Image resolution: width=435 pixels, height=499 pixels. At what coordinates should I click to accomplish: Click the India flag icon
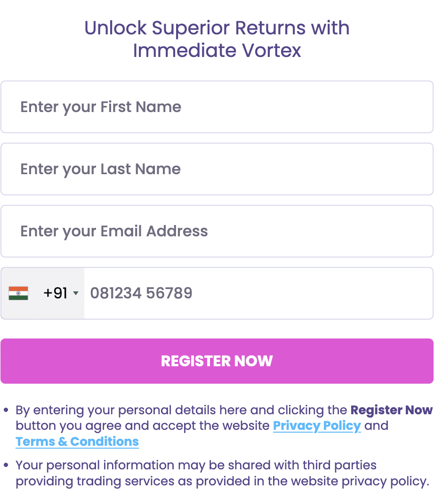tap(18, 293)
